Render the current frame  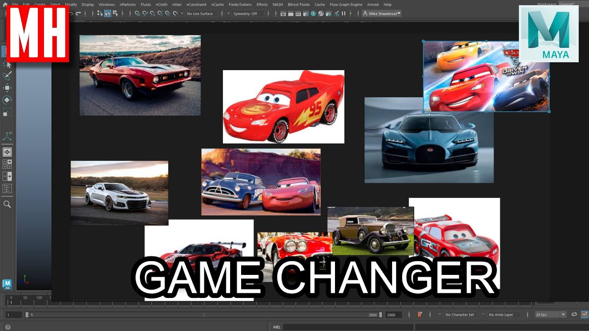290,14
